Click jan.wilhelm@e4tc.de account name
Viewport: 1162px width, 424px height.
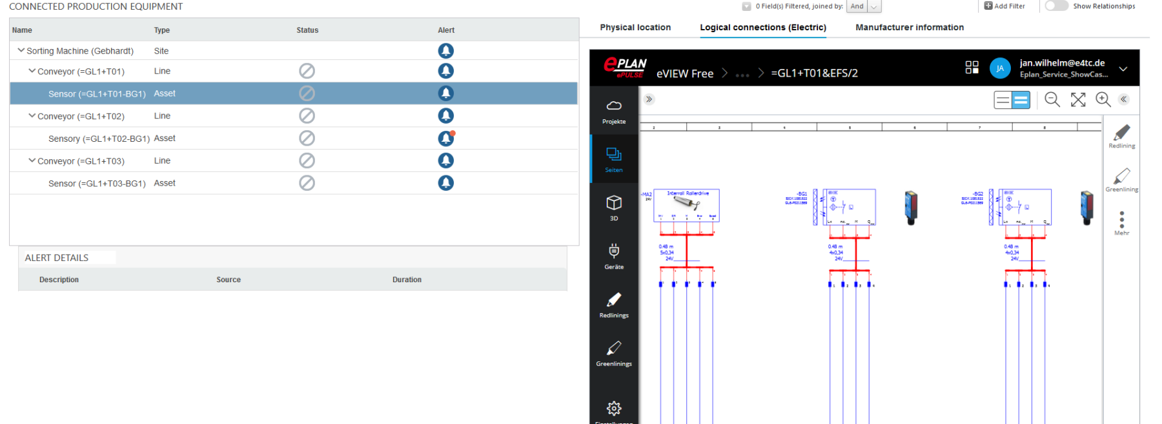[x=1063, y=63]
